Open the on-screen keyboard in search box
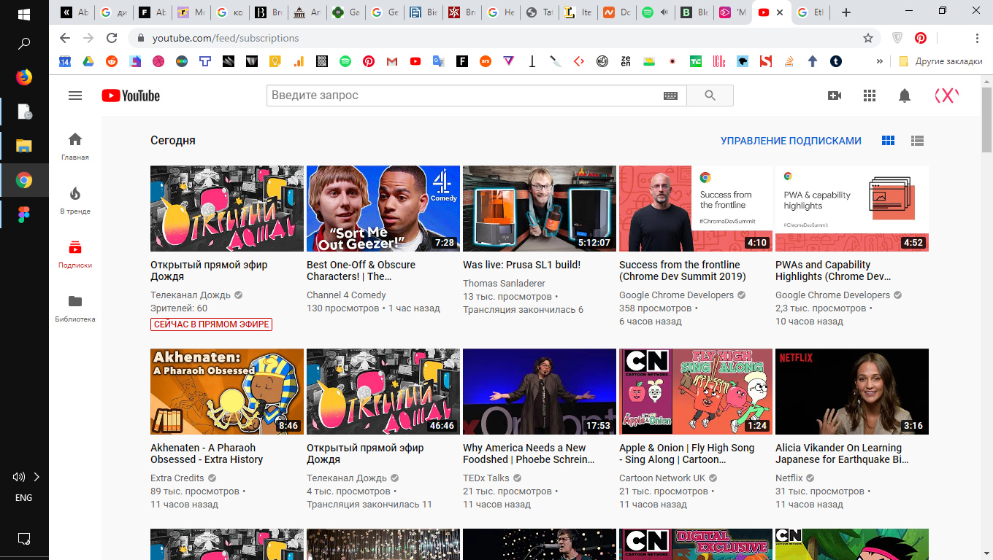The width and height of the screenshot is (993, 560). [x=670, y=96]
